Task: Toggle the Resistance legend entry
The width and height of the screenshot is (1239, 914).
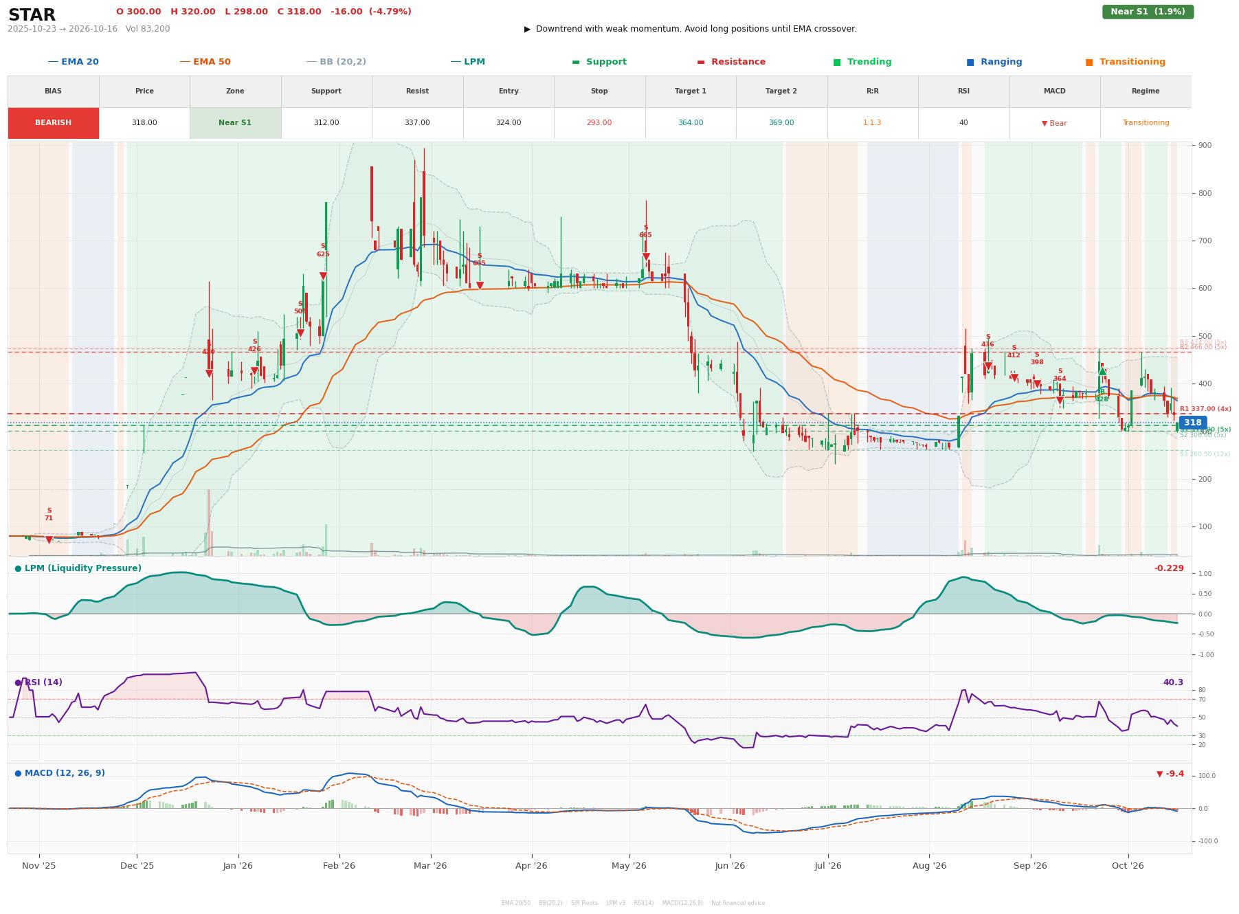Action: pos(731,62)
